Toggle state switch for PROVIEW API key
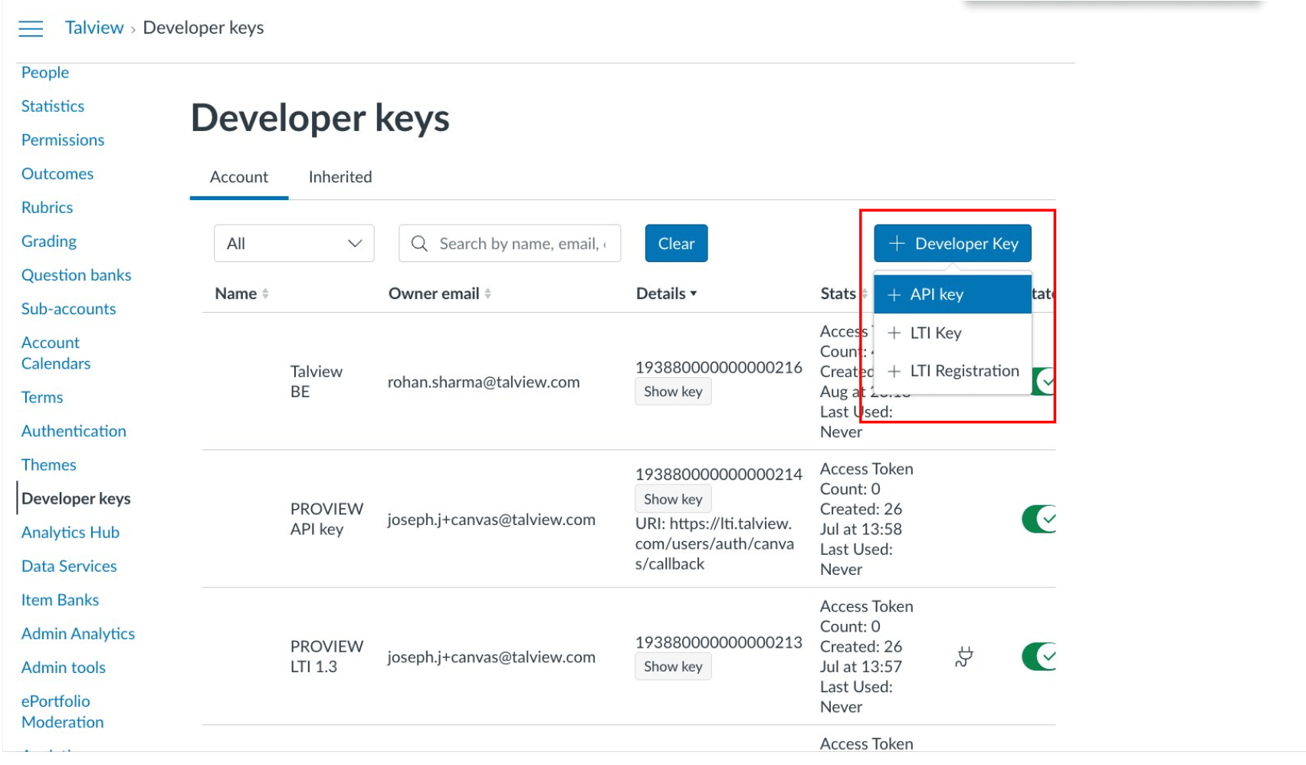Screen dimensions: 1306x765 (x=1039, y=519)
